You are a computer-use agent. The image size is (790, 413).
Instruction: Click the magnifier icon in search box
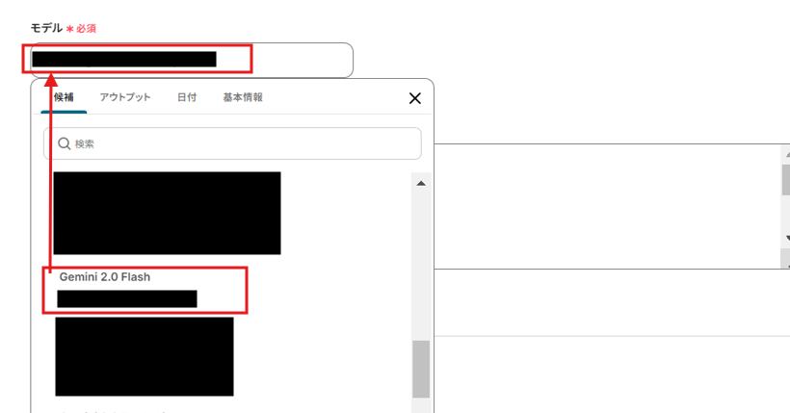pyautogui.click(x=64, y=144)
